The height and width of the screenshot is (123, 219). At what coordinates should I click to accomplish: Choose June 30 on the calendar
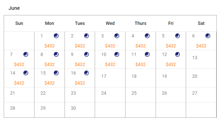pos(73,108)
